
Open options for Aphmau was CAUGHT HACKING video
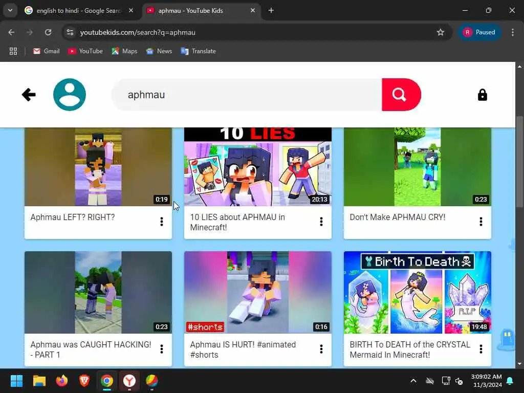click(x=161, y=349)
